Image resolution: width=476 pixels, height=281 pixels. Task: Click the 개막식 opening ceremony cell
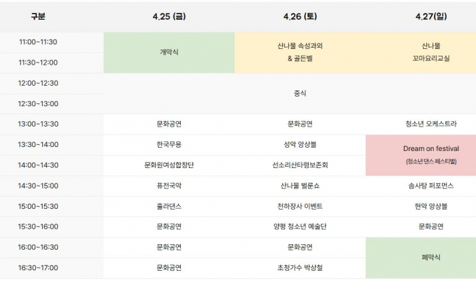pyautogui.click(x=169, y=52)
